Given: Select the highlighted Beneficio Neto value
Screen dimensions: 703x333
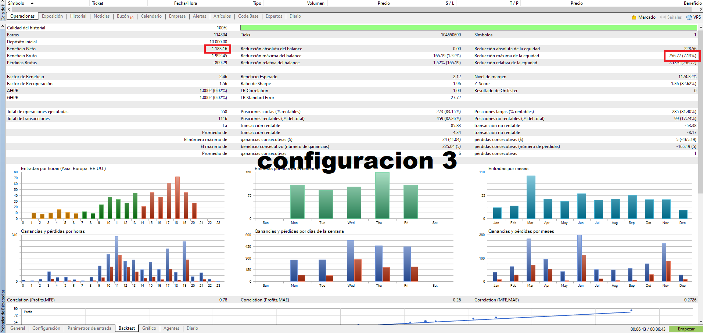Looking at the screenshot, I should click(218, 48).
